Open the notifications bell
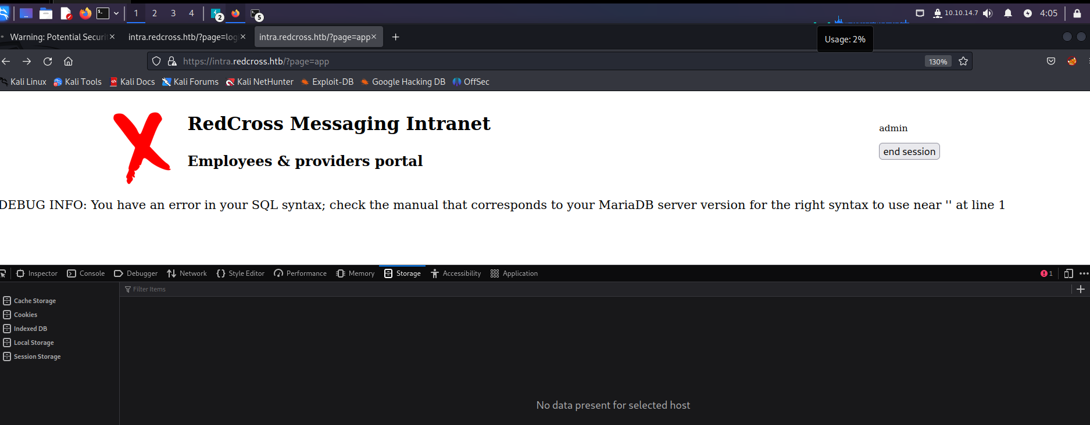This screenshot has height=425, width=1090. click(x=1008, y=13)
